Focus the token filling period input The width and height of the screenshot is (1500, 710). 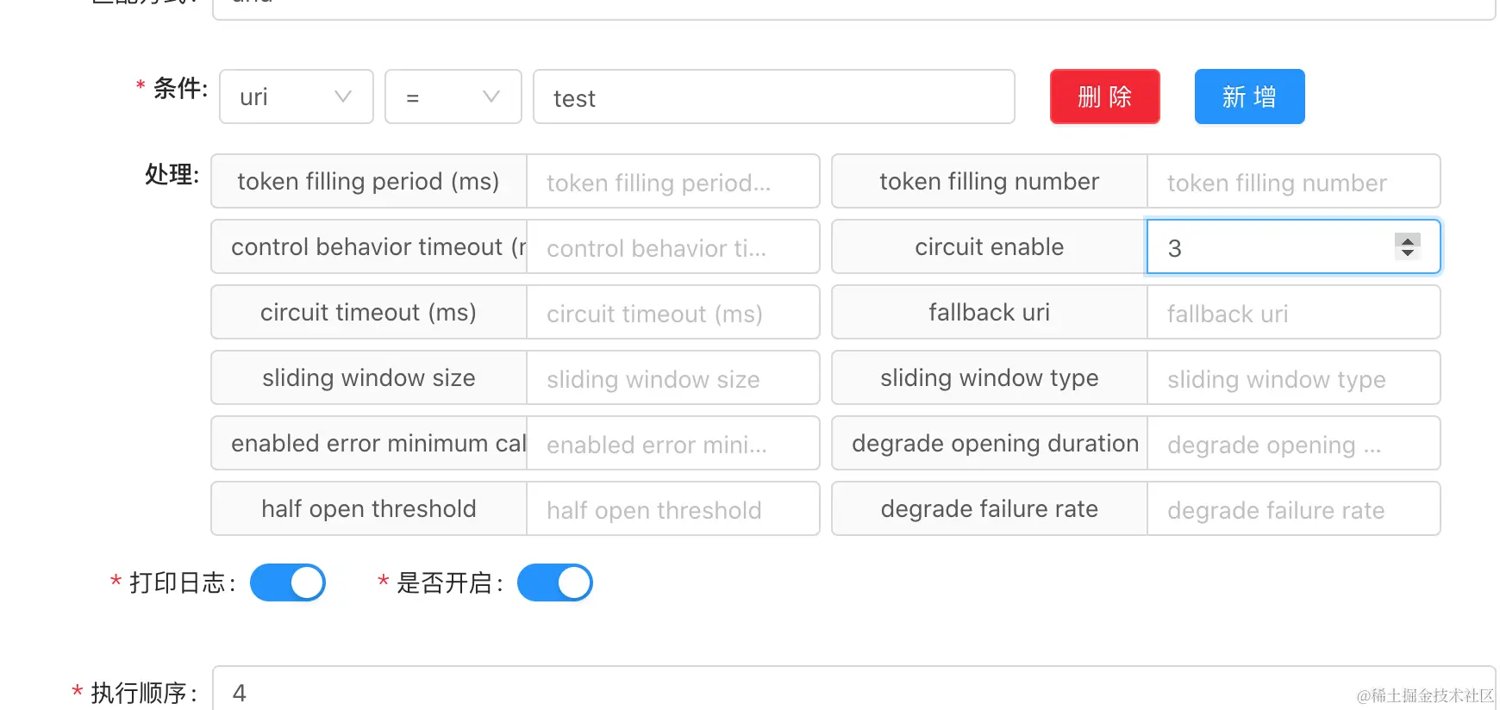[x=672, y=182]
